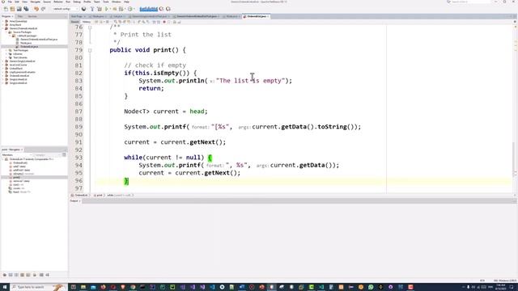Click the Windows taskbar search box
The width and height of the screenshot is (518, 291).
[x=39, y=287]
